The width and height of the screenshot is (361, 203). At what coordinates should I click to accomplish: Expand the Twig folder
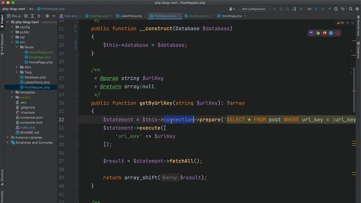click(16, 72)
